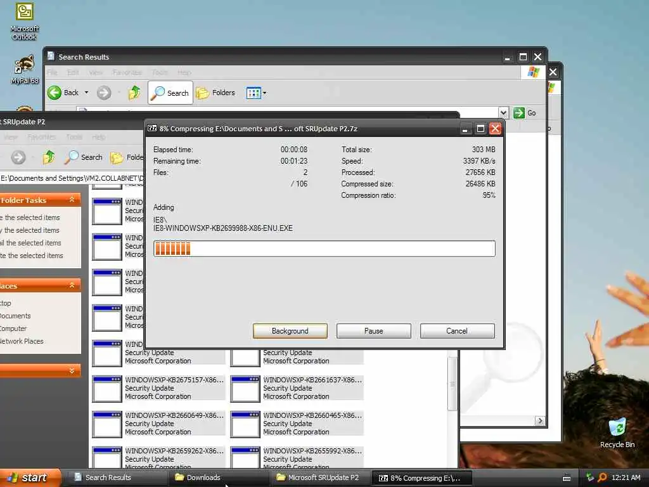Open Help menu in SRUpdate P2 window
The height and width of the screenshot is (487, 649).
(x=98, y=137)
